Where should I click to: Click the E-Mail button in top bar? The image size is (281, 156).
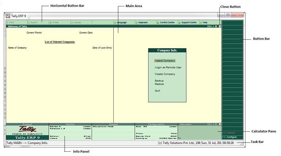[x=60, y=23]
